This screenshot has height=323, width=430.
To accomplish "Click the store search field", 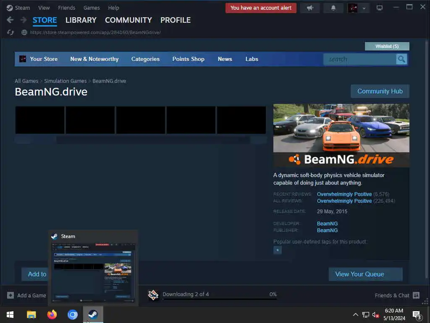I will coord(359,59).
